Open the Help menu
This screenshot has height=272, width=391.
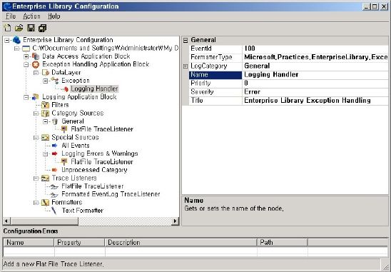(54, 16)
